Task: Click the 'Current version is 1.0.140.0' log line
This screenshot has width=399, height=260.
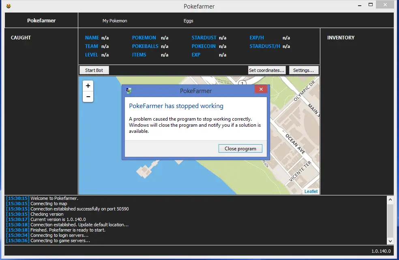Action: [46, 219]
